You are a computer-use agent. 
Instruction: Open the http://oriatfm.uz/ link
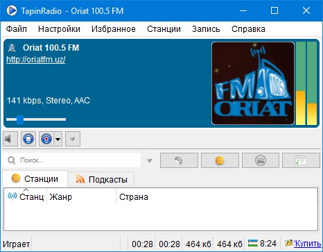36,60
